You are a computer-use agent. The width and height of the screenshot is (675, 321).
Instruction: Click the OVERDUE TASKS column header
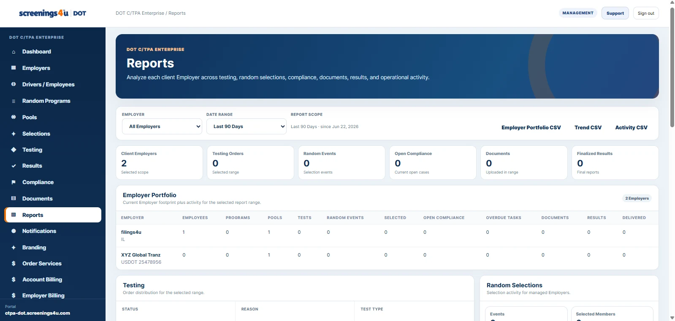click(504, 218)
